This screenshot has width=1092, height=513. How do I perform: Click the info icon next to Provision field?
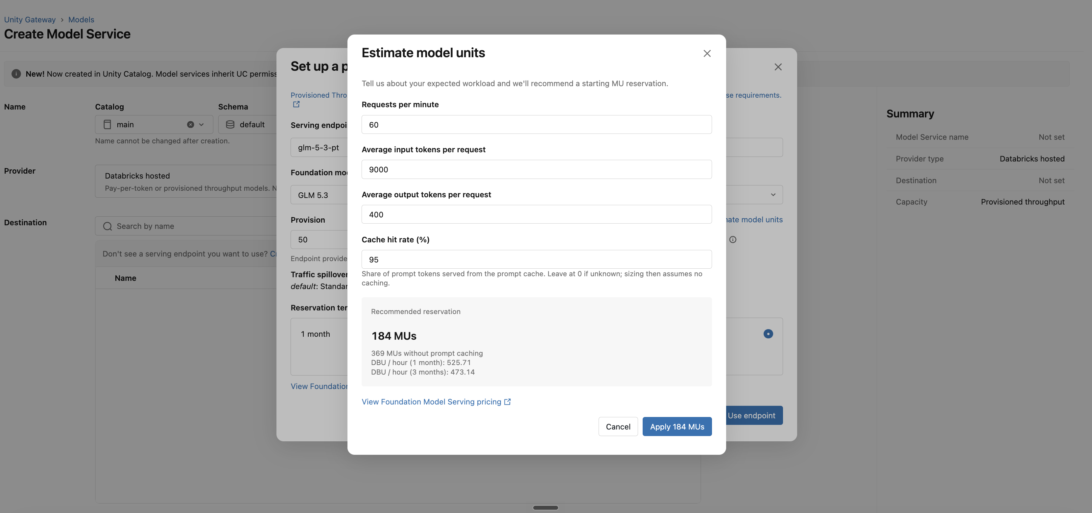[732, 239]
